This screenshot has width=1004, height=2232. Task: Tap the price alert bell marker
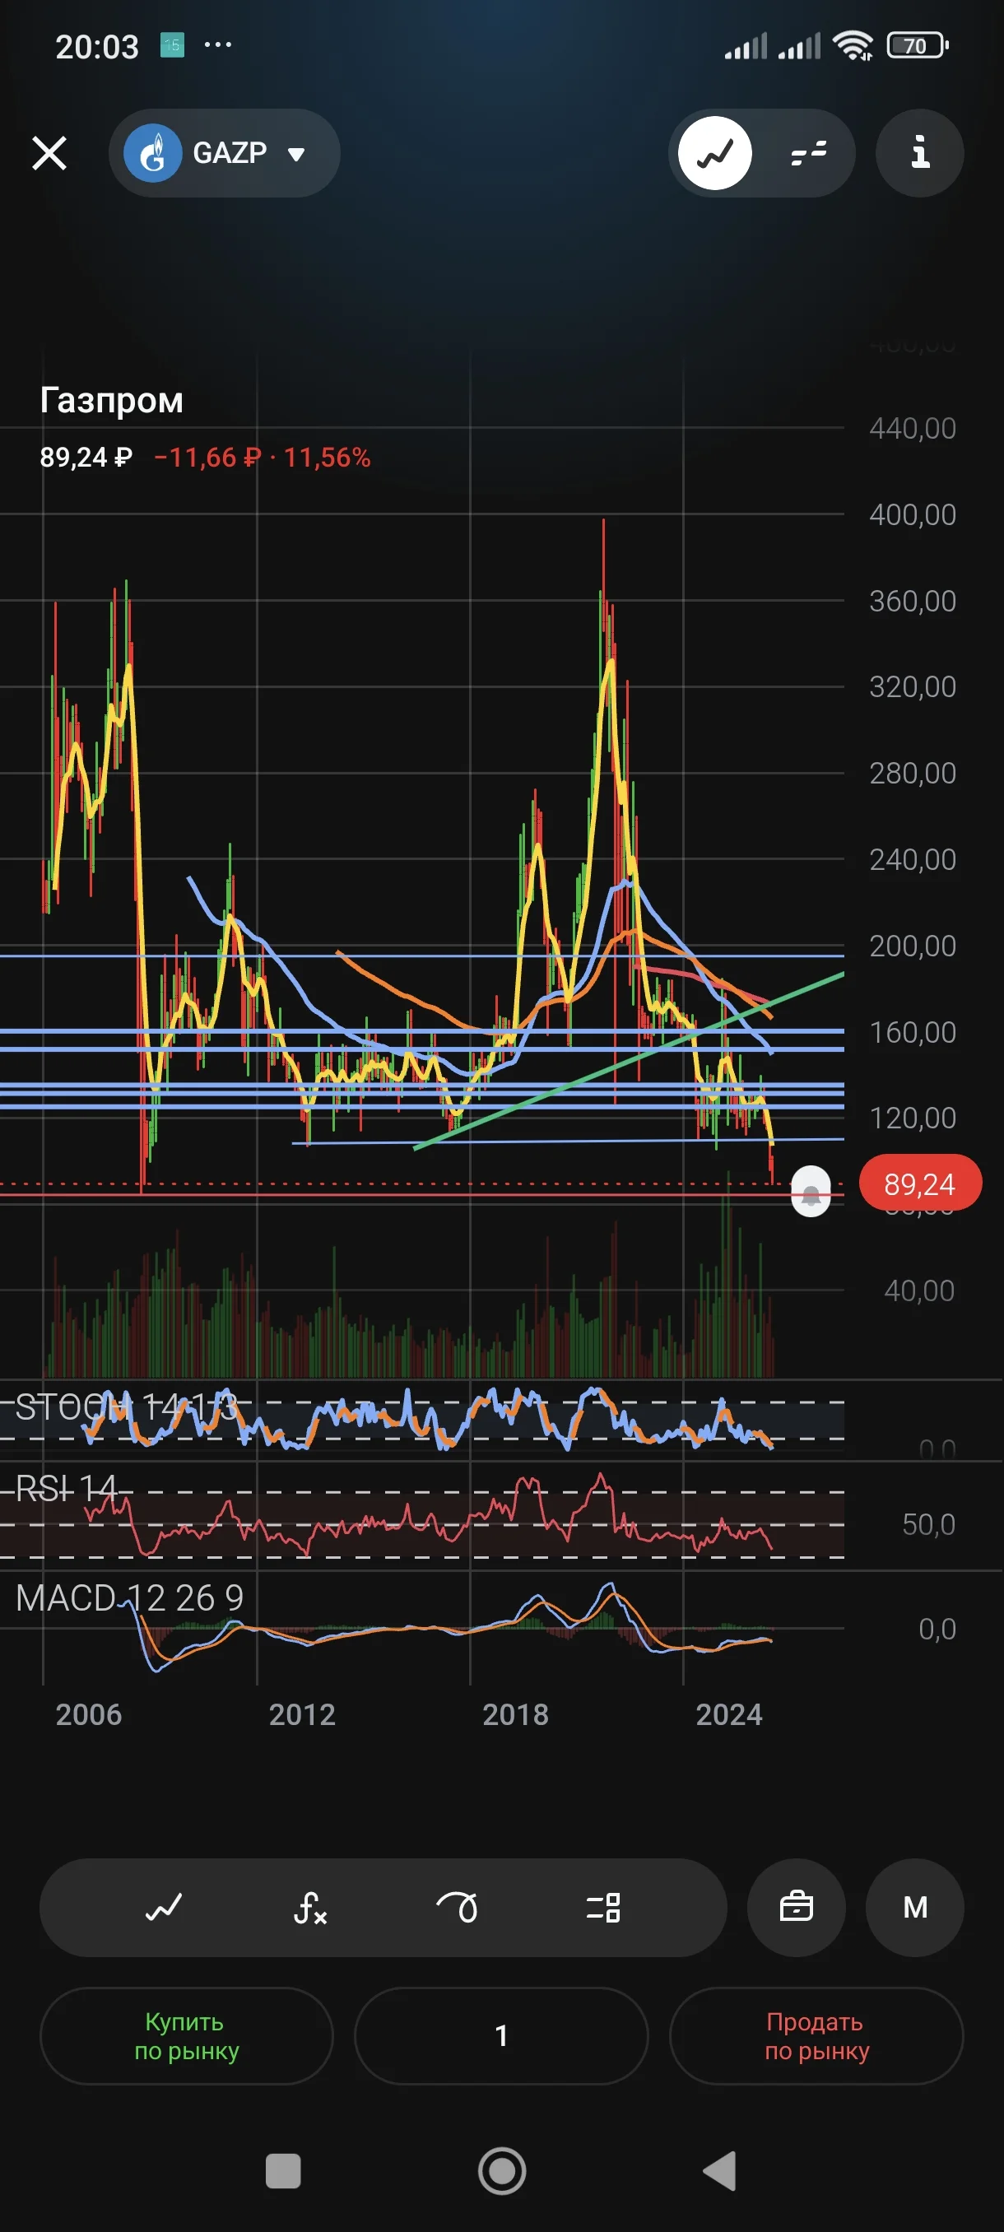811,1193
